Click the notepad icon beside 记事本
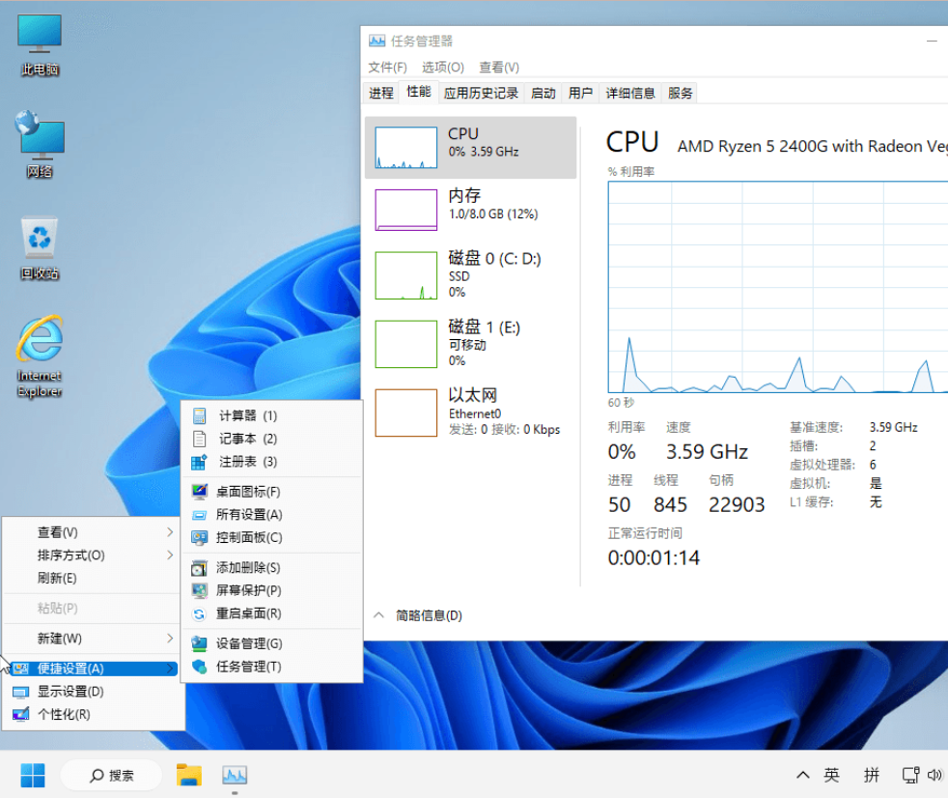Screen dimensions: 948x798 (199, 439)
